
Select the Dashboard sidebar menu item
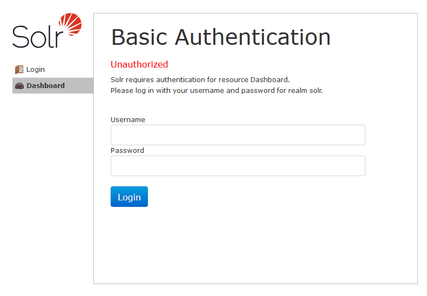(x=45, y=86)
